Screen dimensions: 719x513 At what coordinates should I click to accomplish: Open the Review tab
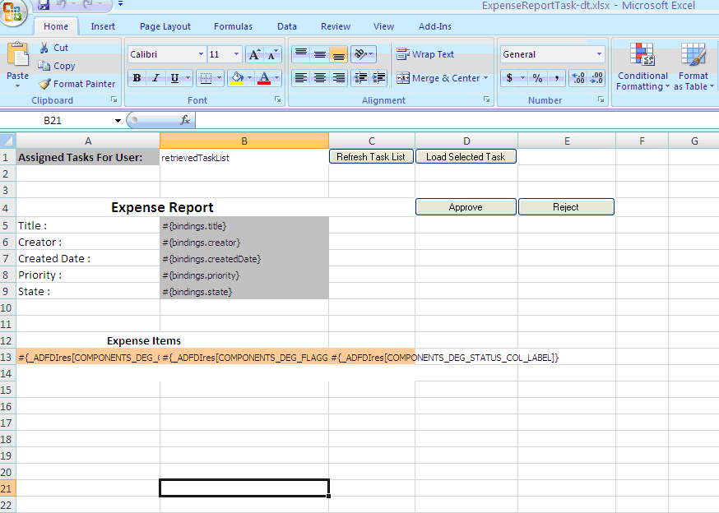click(x=336, y=26)
